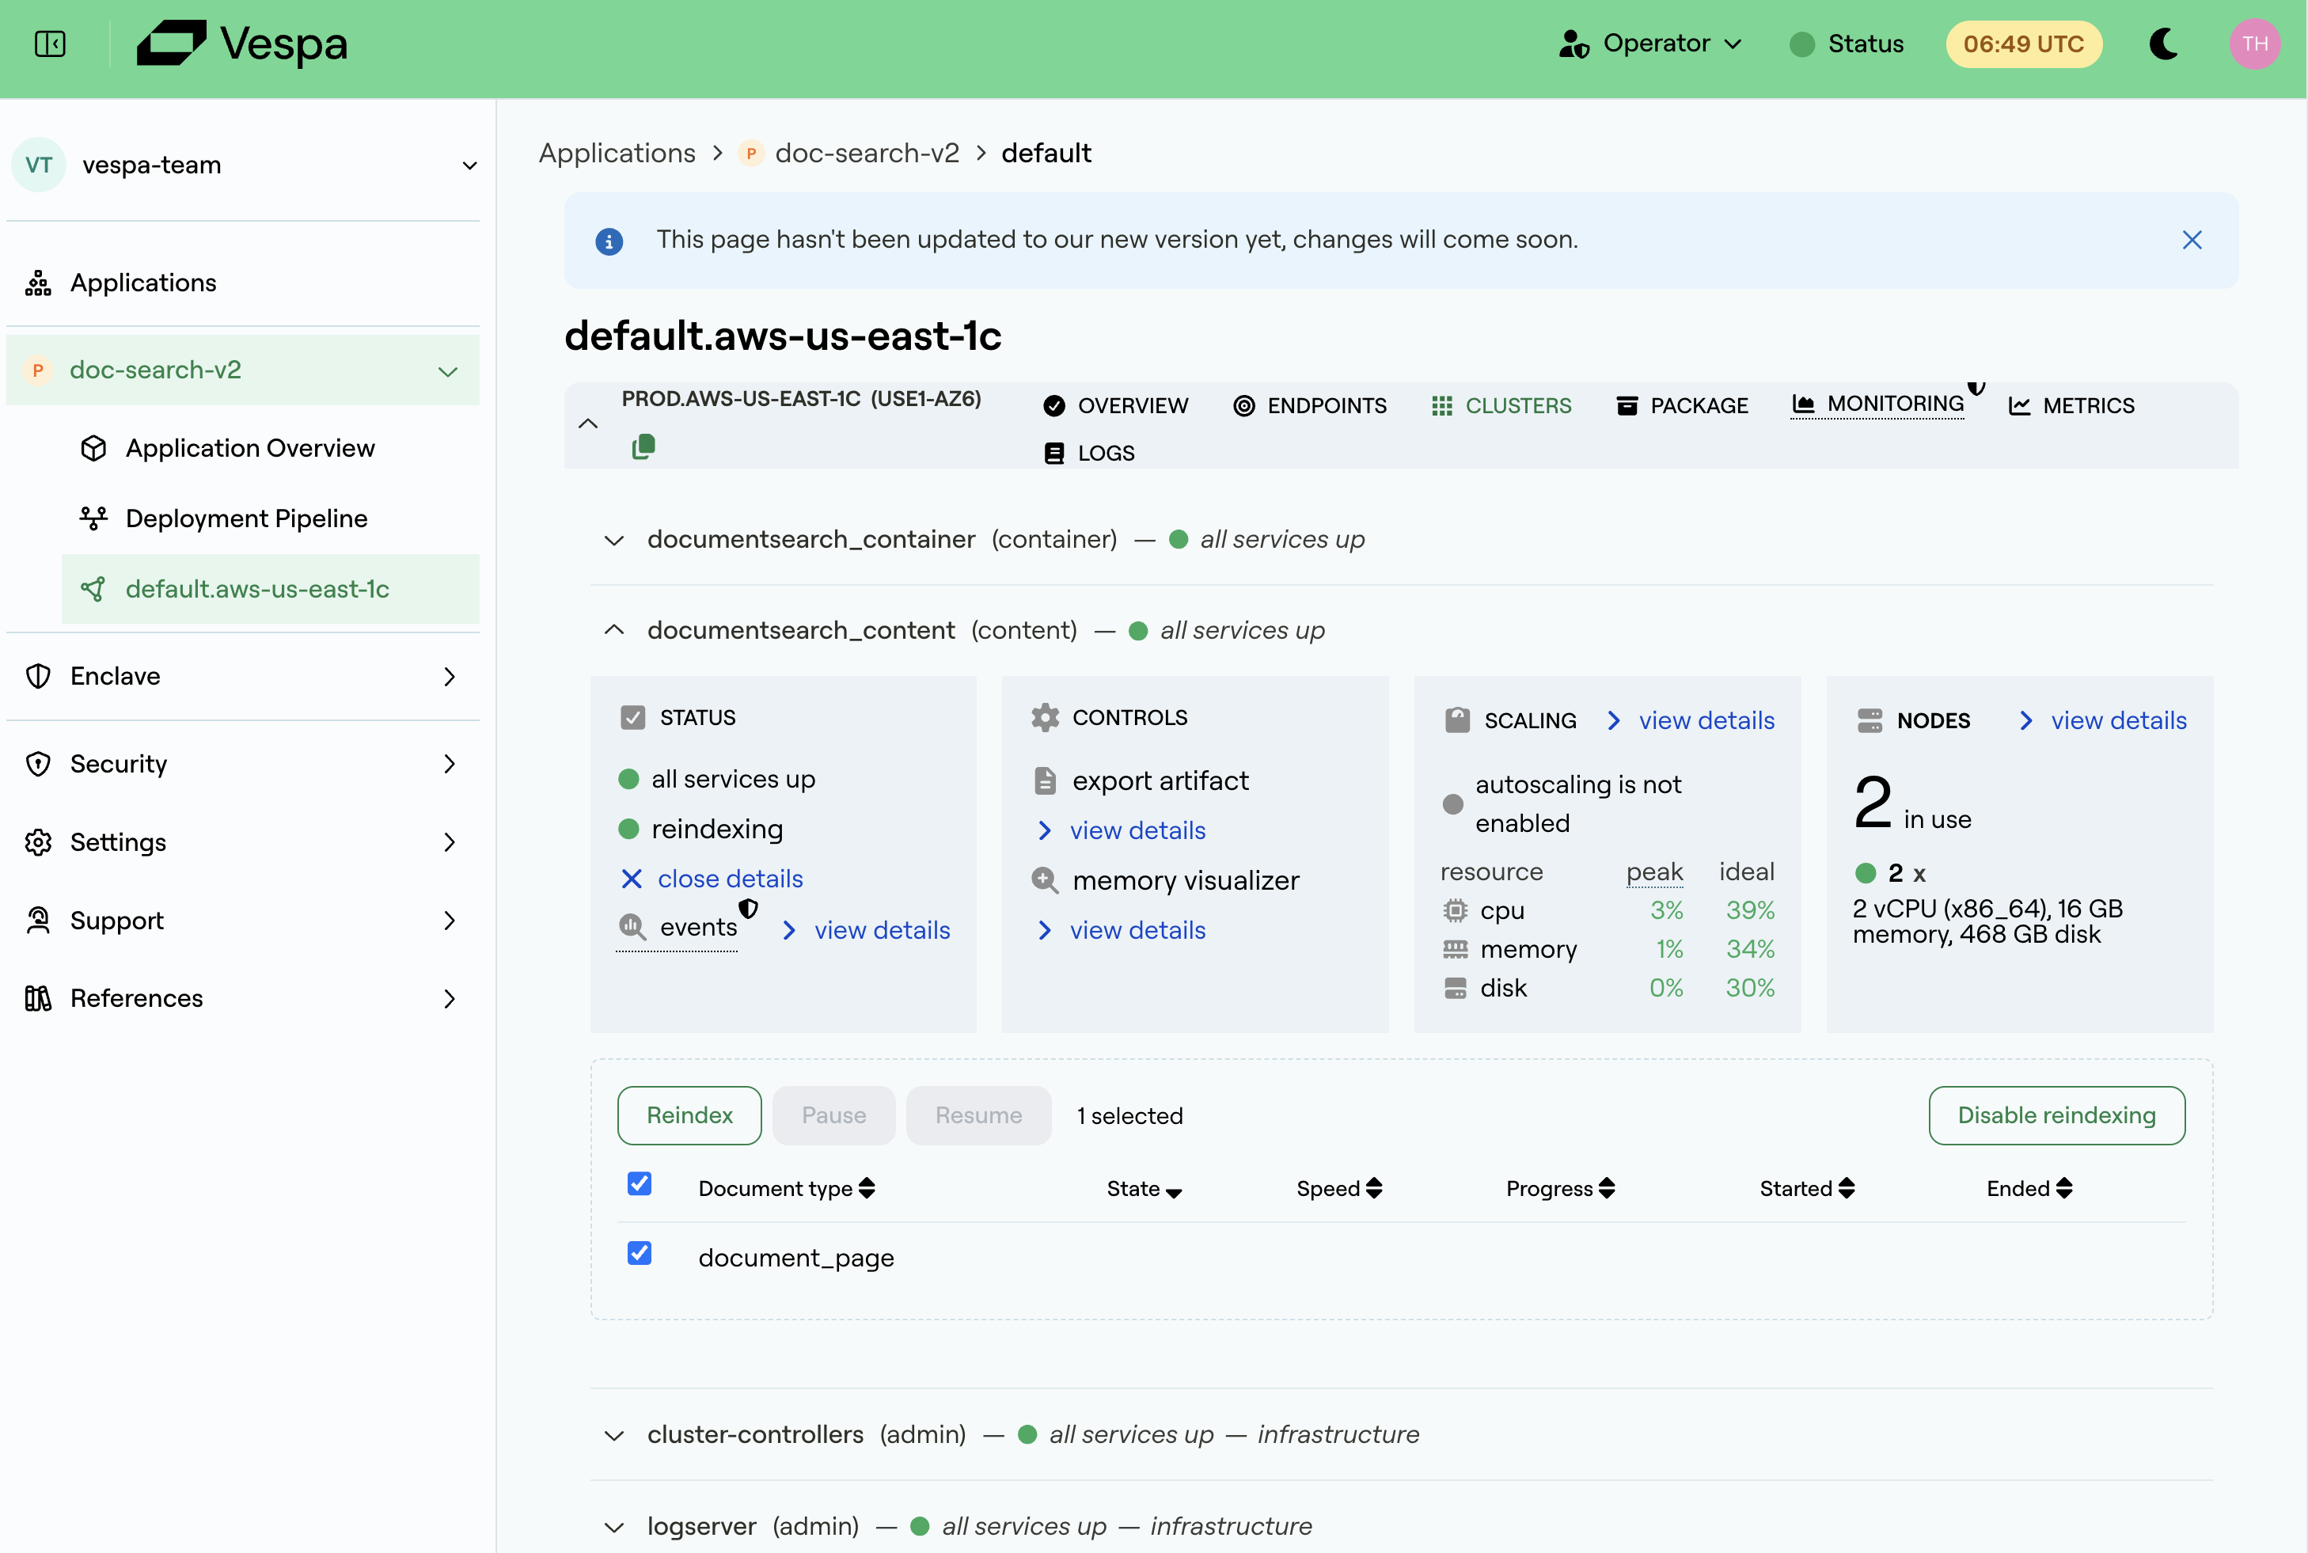This screenshot has width=2308, height=1553.
Task: Click the green Status indicator dot
Action: coord(1802,44)
